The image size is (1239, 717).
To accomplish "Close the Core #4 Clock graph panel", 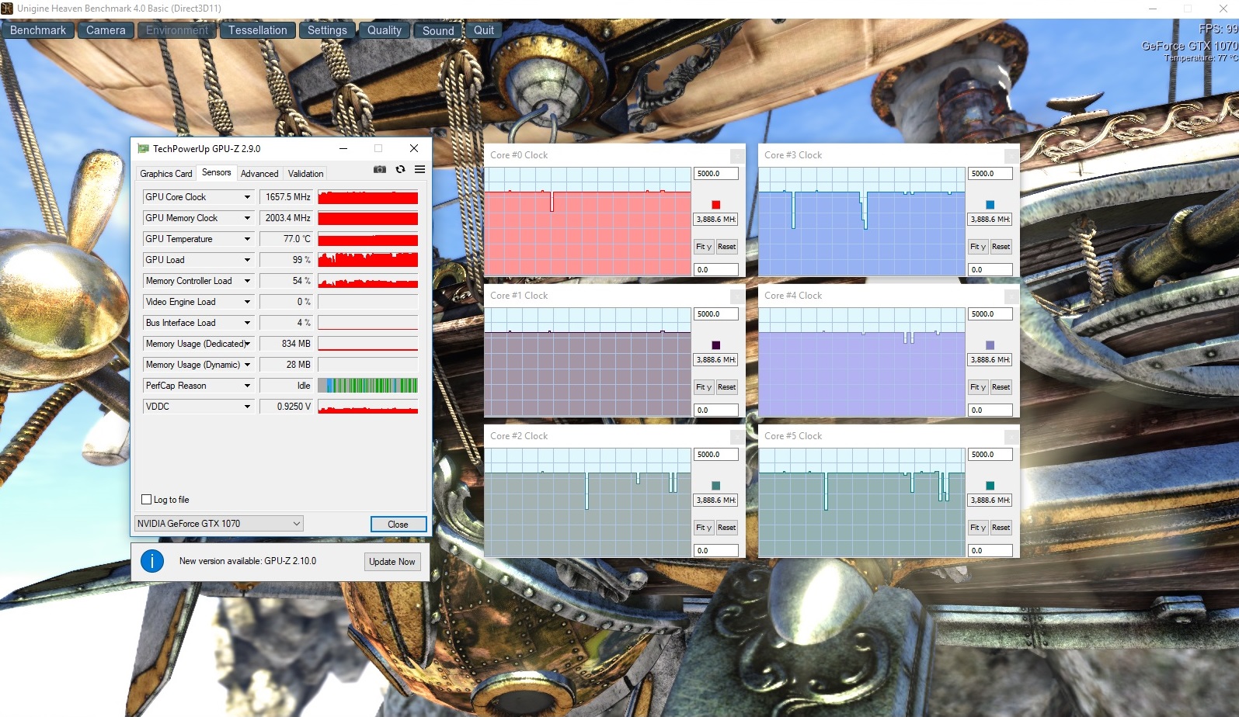I will [x=1011, y=296].
